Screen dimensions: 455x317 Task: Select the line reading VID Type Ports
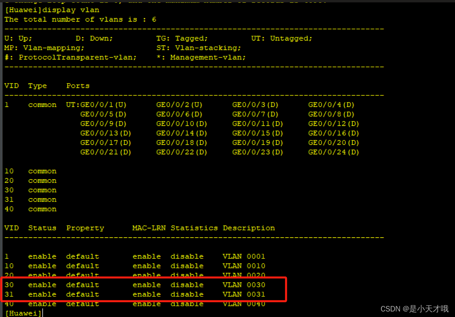point(45,85)
